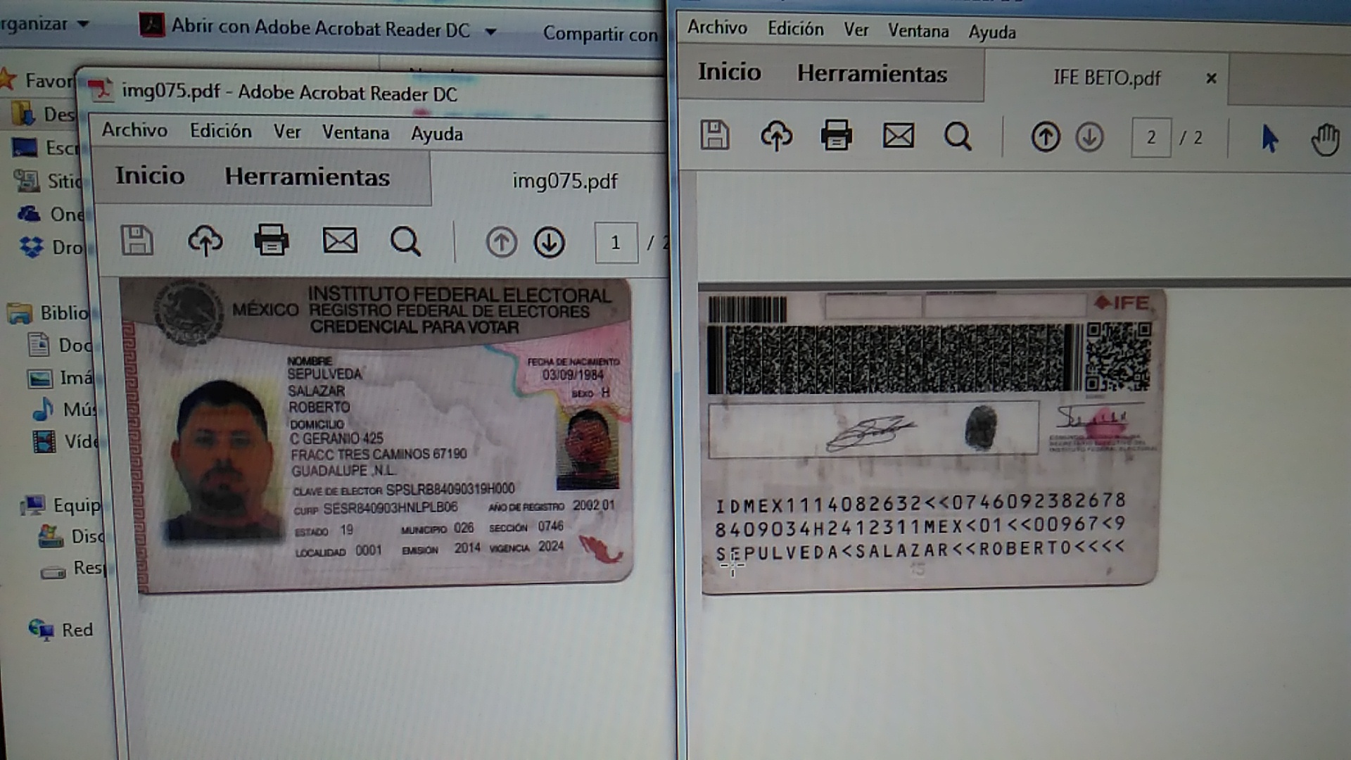1351x760 pixels.
Task: Open the Compartir con menu
Action: tap(600, 34)
